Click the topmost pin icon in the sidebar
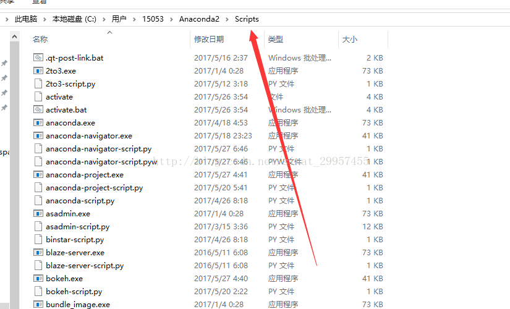Image resolution: width=510 pixels, height=309 pixels. click(x=4, y=63)
